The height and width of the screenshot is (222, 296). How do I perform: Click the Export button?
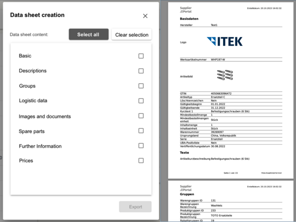tap(135, 207)
